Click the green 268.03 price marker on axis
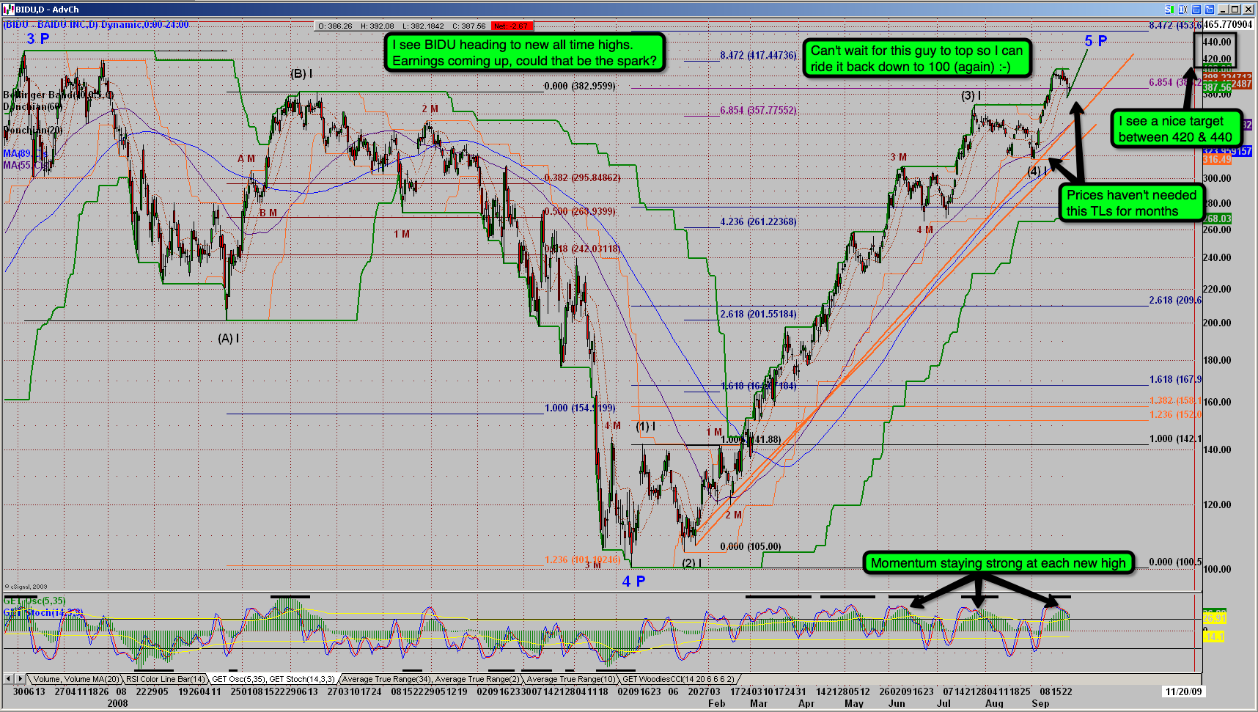Screen dimensions: 1258x712 pyautogui.click(x=1217, y=219)
